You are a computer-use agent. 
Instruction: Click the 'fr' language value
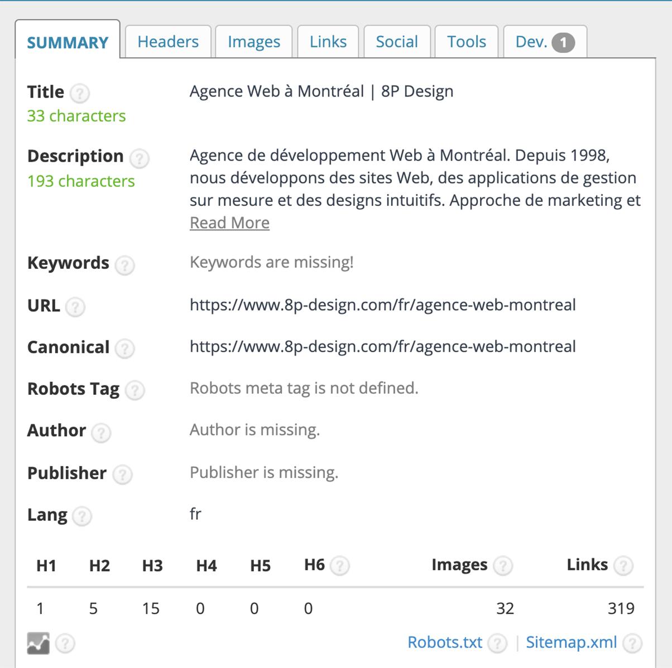point(195,514)
